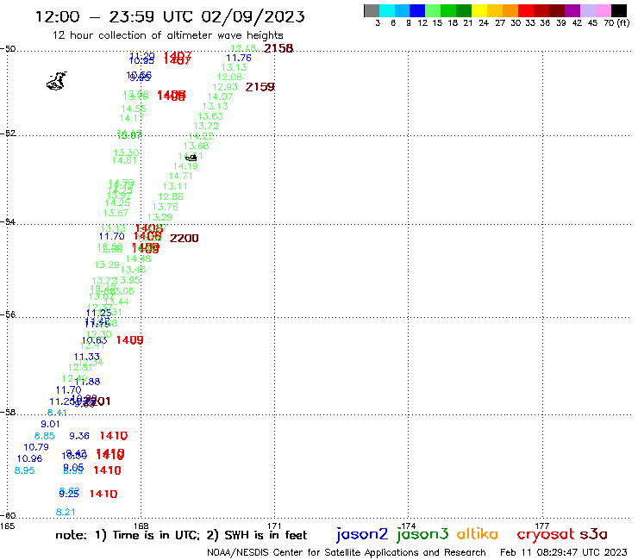Click the light blue wave height 8.95
Screen dimensions: 638x560
[24, 470]
